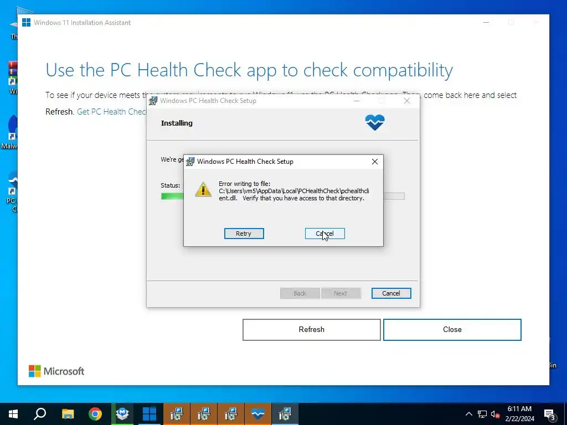Click Cancel in the Installing setup window
The height and width of the screenshot is (425, 567).
[391, 293]
